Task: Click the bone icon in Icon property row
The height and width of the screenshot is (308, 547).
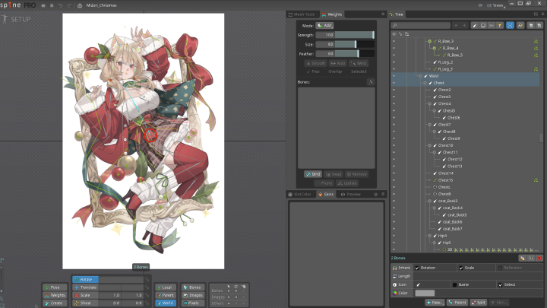Action: (x=419, y=284)
